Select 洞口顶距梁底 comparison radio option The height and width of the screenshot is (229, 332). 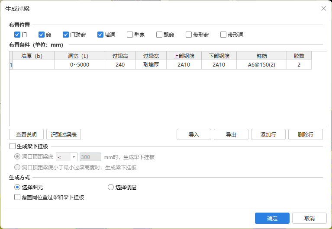17,157
